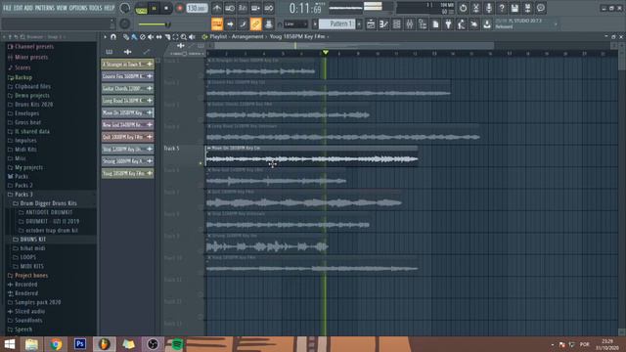Open Photoshop from the taskbar
626x352 pixels.
pos(80,343)
